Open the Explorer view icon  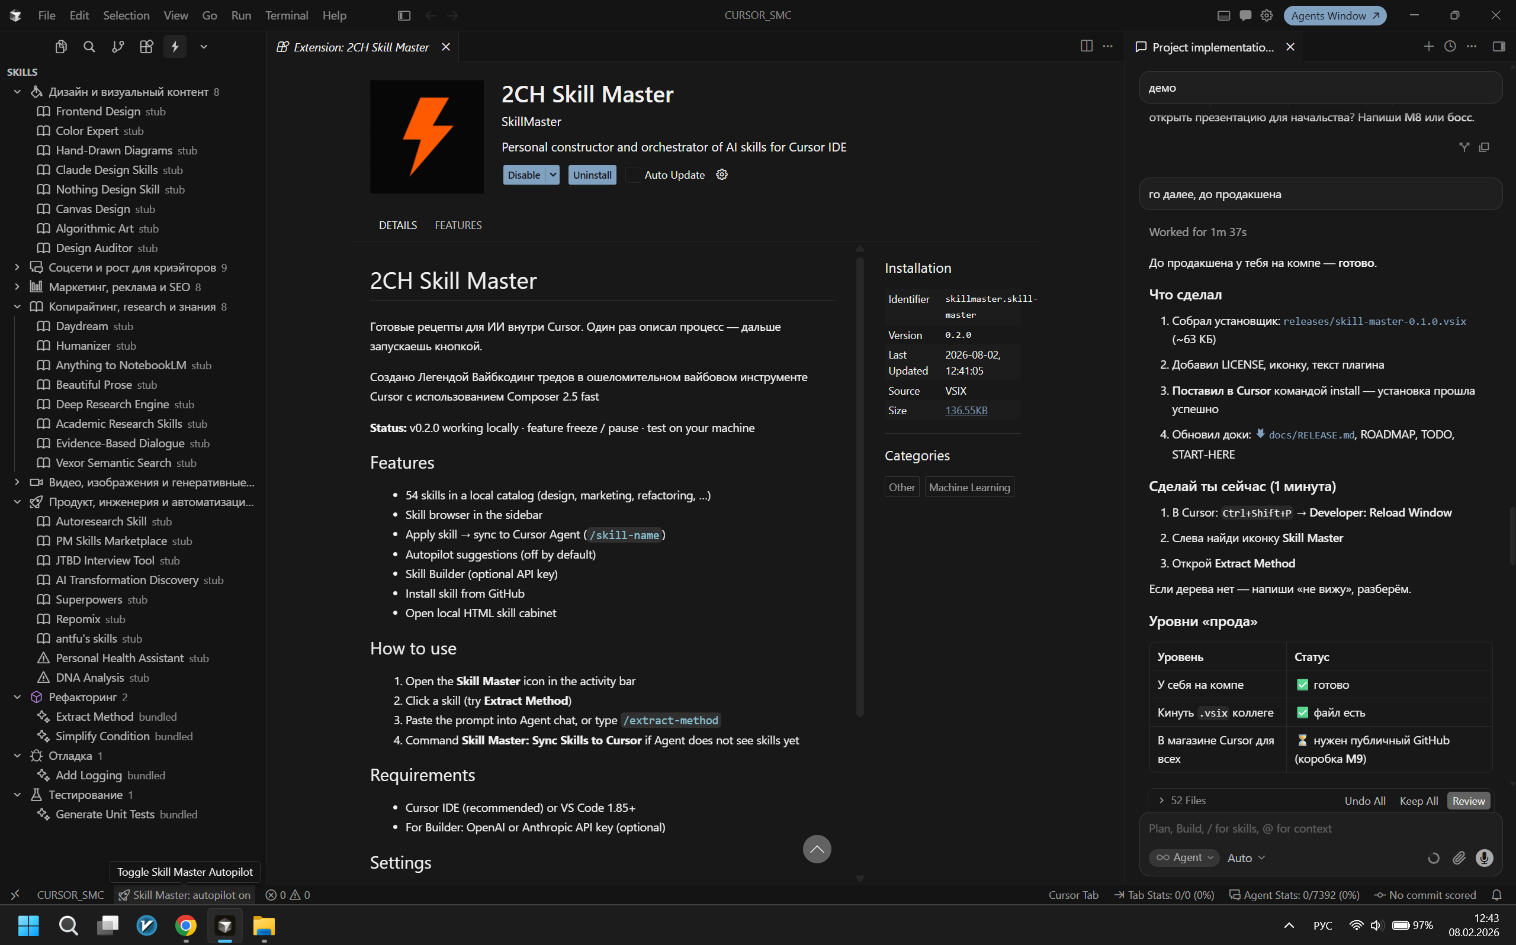(60, 47)
